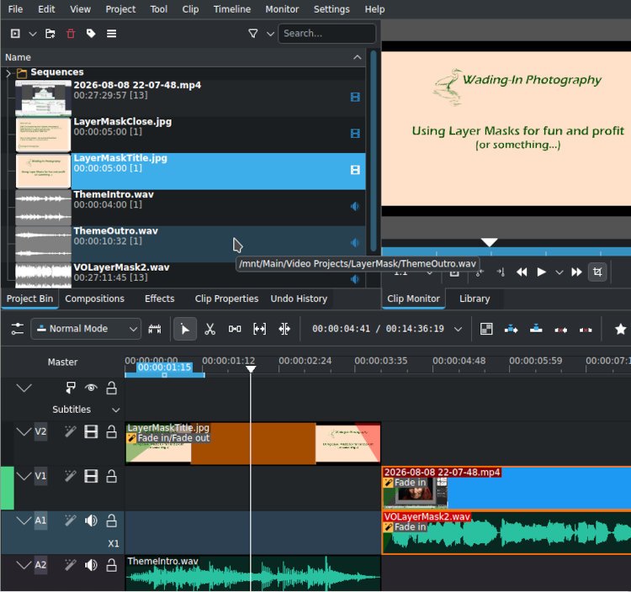Click the bin filter funnel icon

tap(253, 34)
